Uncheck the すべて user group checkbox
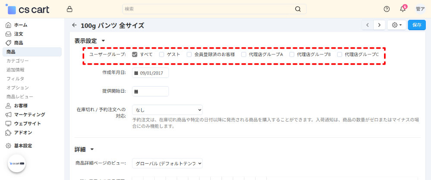 135,55
